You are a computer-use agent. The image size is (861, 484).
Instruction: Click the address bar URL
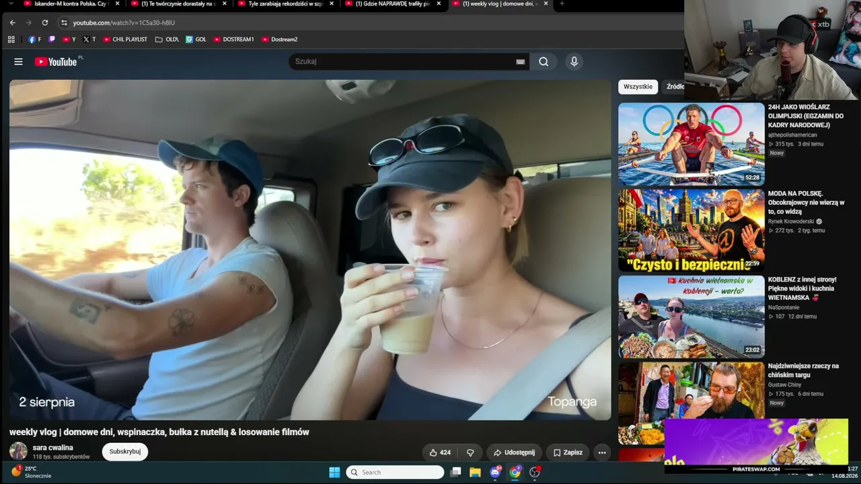tap(124, 23)
